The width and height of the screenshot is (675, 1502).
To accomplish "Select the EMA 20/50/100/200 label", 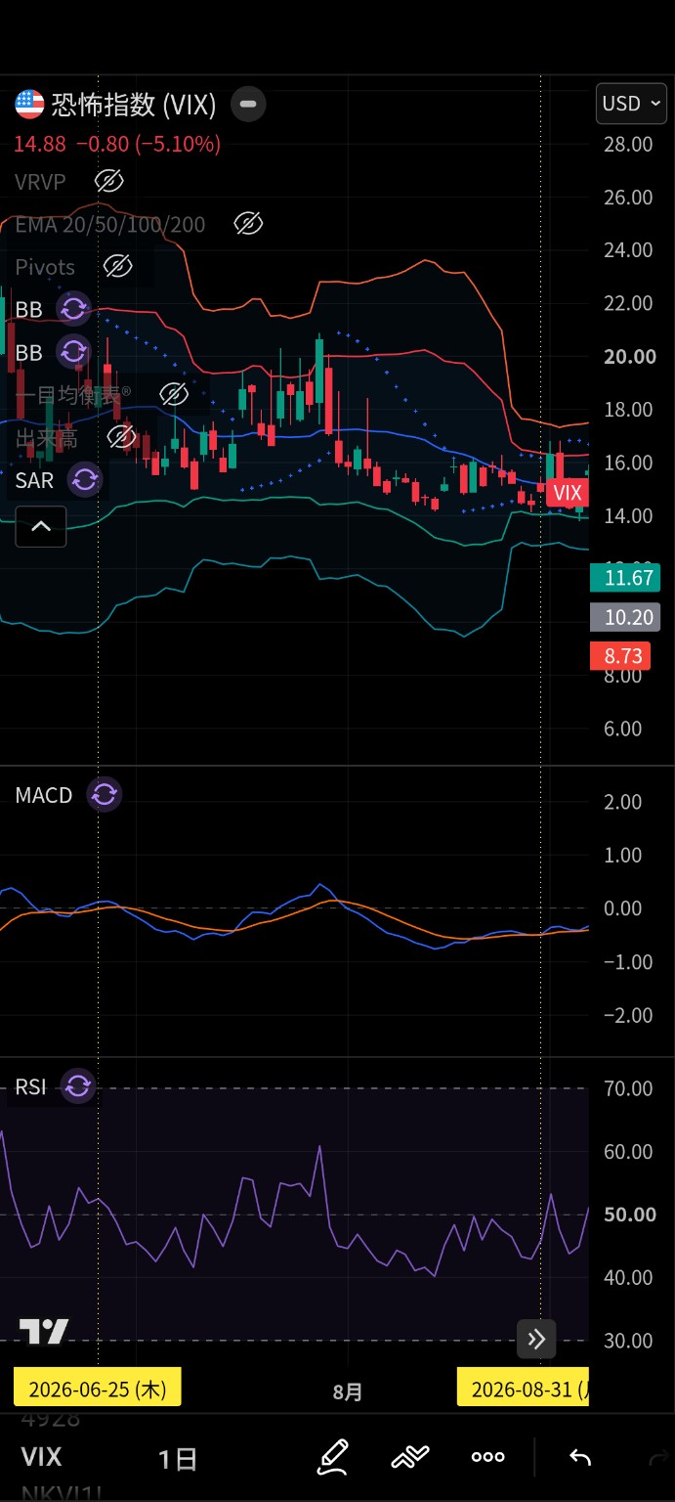I will point(110,224).
